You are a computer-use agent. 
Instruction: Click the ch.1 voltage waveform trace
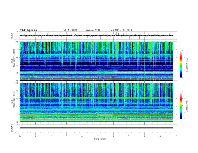tap(96, 35)
